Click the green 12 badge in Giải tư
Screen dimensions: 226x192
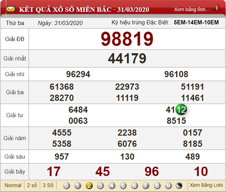click(181, 110)
